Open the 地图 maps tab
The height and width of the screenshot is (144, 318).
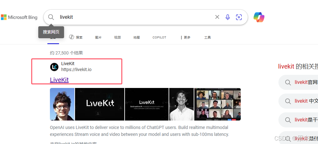pos(137,38)
